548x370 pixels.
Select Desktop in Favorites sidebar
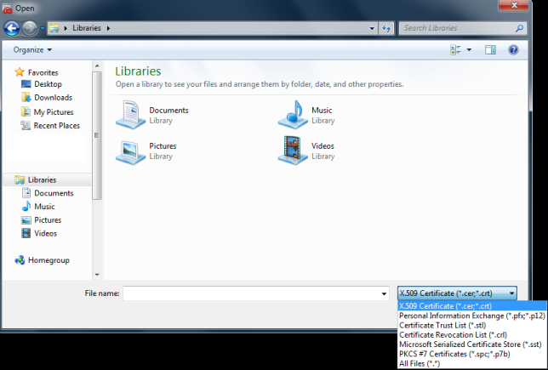[48, 84]
